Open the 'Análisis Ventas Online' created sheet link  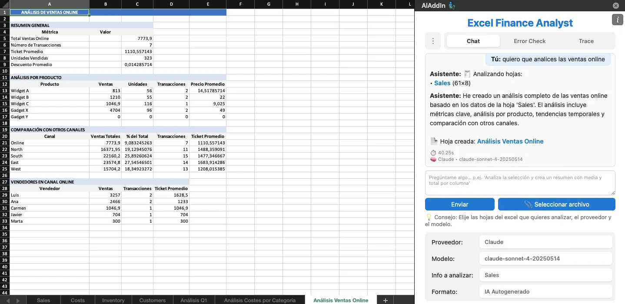pyautogui.click(x=510, y=141)
